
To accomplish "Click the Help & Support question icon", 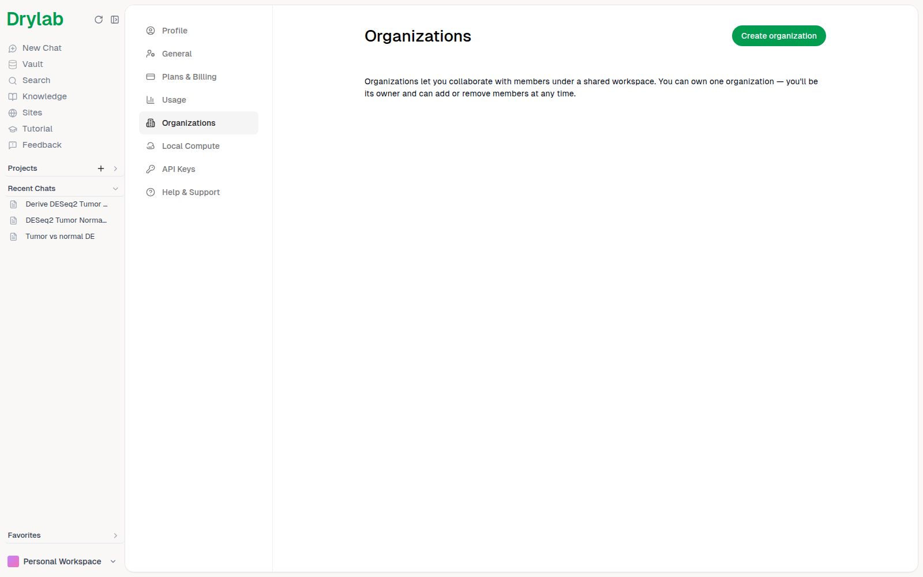I will [x=151, y=192].
